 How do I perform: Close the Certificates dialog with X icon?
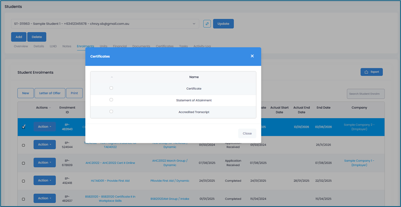point(252,56)
